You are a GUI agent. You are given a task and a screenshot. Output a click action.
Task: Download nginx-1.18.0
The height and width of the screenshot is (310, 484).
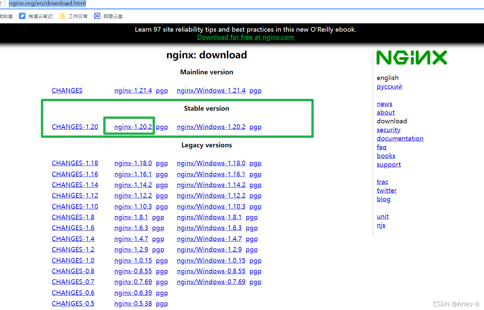133,163
